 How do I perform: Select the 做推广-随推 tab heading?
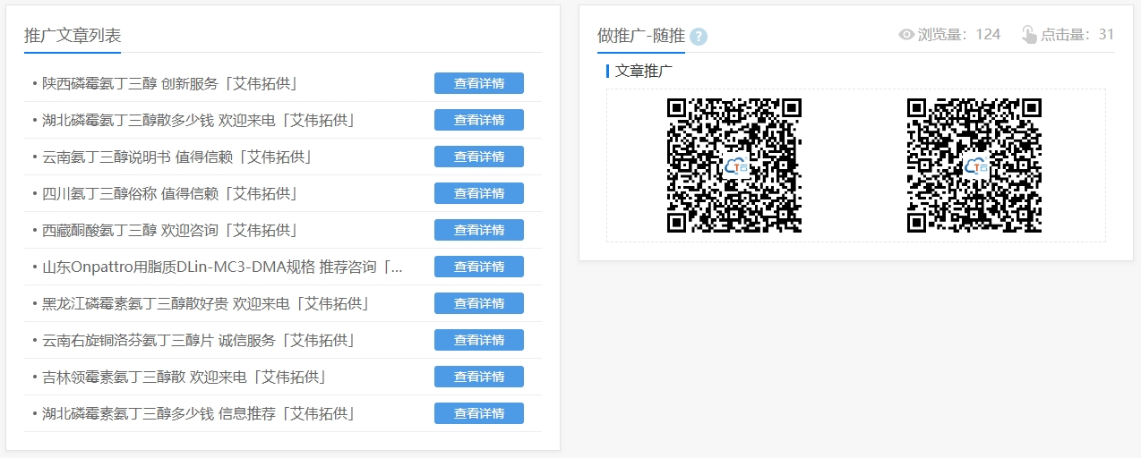tap(640, 36)
